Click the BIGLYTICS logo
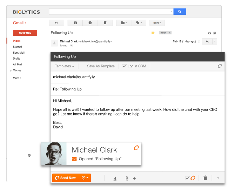This screenshot has width=228, height=187. 26,12
